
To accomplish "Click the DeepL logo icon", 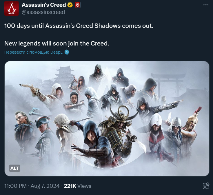I will (x=67, y=52).
